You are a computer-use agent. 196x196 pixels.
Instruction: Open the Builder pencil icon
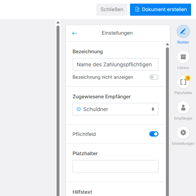[x=183, y=31]
